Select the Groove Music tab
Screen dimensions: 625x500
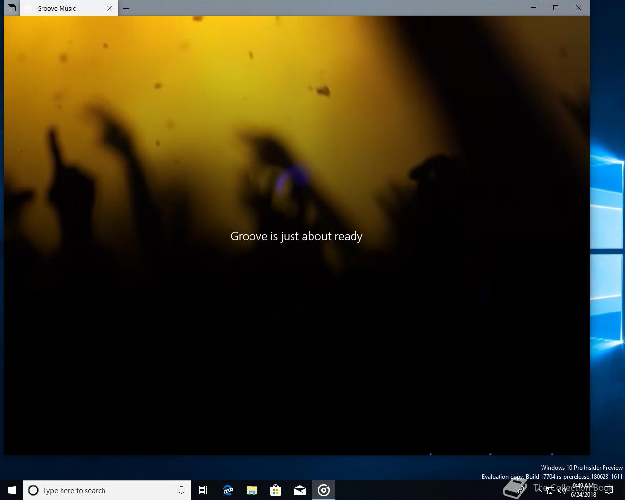(x=68, y=8)
